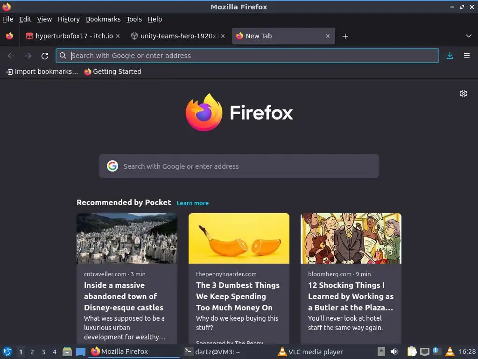Open the File menu
Viewport: 478px width, 359px height.
coord(8,19)
